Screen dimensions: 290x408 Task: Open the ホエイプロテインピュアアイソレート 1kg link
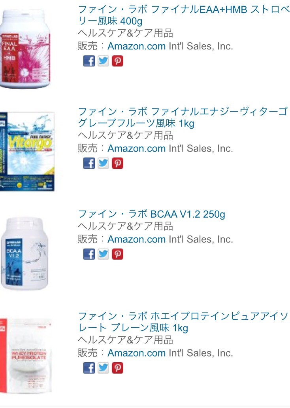pos(183,322)
